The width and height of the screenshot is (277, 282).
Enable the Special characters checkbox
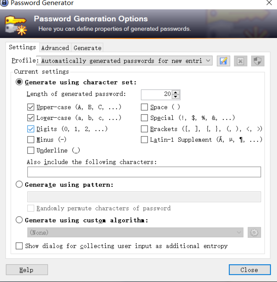pyautogui.click(x=144, y=118)
